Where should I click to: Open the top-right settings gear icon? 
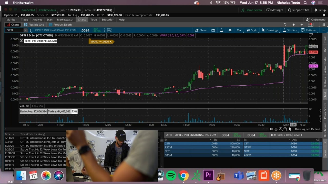(324, 15)
